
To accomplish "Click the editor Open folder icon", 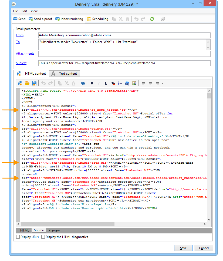I will click(27, 83).
